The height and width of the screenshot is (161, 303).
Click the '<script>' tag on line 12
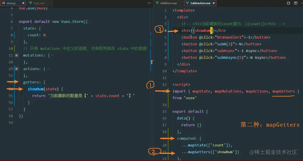(181, 85)
